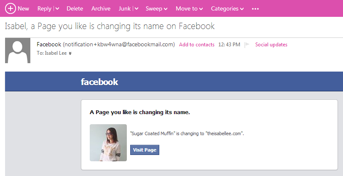
Task: Open the page profile photo thumbnail
Action: click(108, 143)
